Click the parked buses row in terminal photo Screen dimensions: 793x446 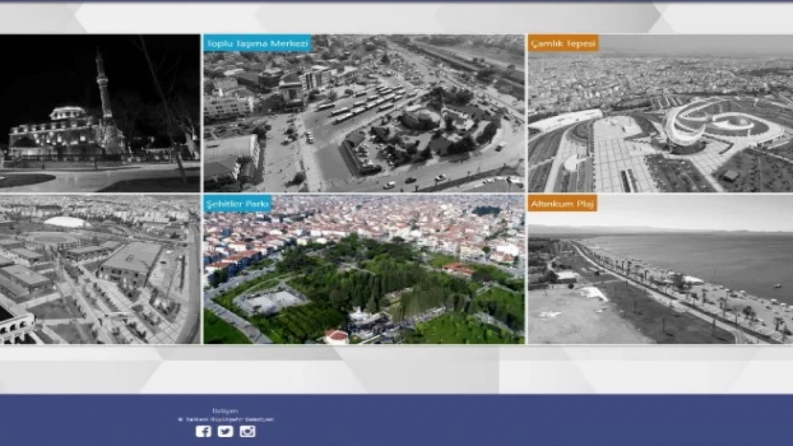tap(366, 104)
